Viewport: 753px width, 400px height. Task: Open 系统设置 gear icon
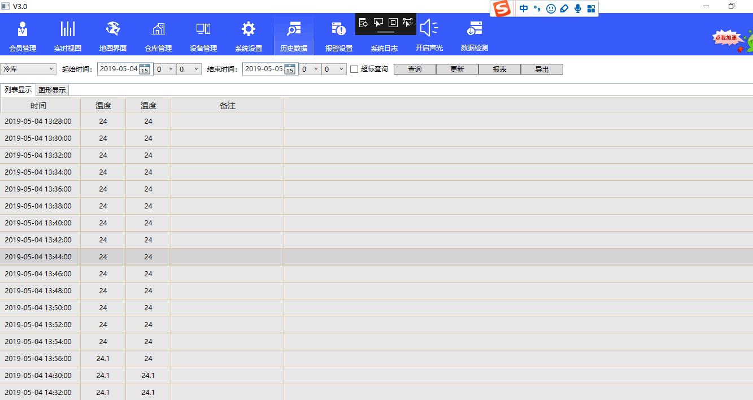pos(249,29)
